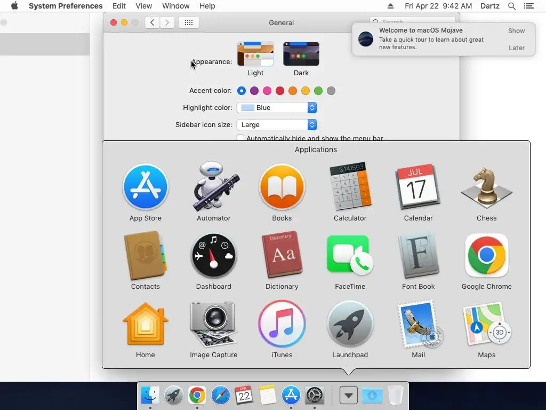Launch Google Chrome from Applications stack

486,256
